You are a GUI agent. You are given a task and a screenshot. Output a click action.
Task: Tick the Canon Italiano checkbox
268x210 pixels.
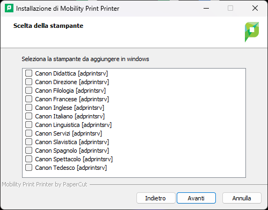pyautogui.click(x=28, y=116)
